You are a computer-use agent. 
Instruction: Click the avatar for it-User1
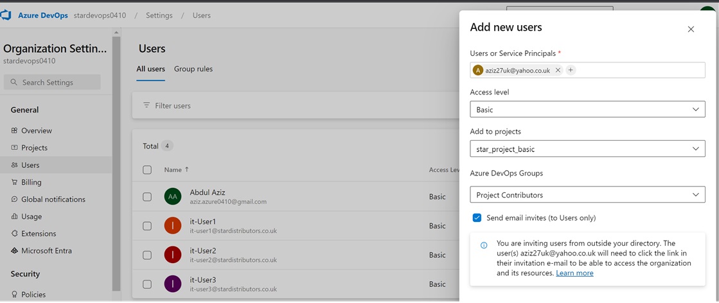(x=172, y=226)
